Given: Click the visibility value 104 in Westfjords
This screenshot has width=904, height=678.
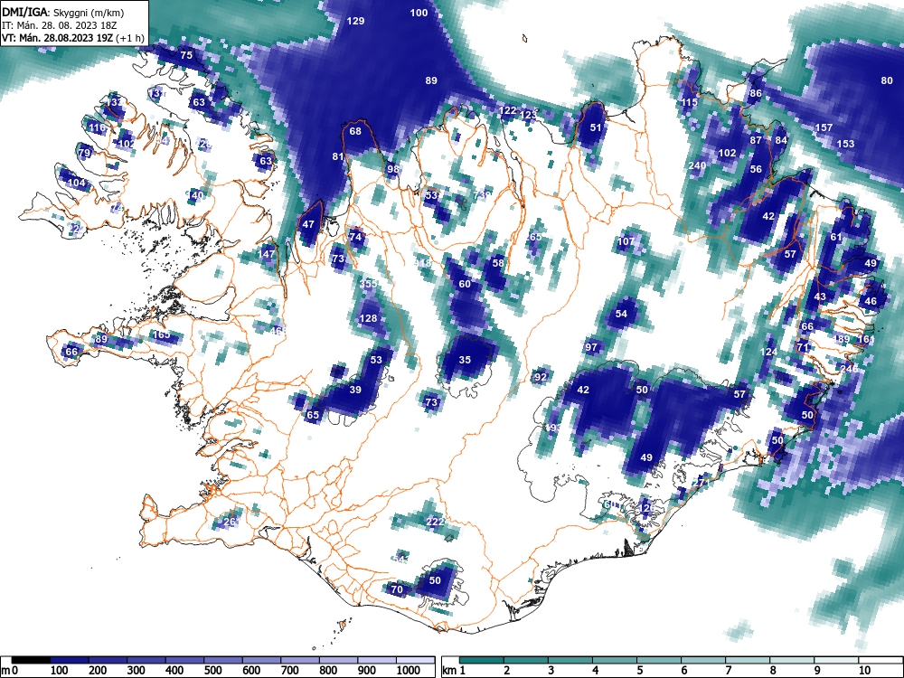Looking at the screenshot, I should tap(77, 183).
